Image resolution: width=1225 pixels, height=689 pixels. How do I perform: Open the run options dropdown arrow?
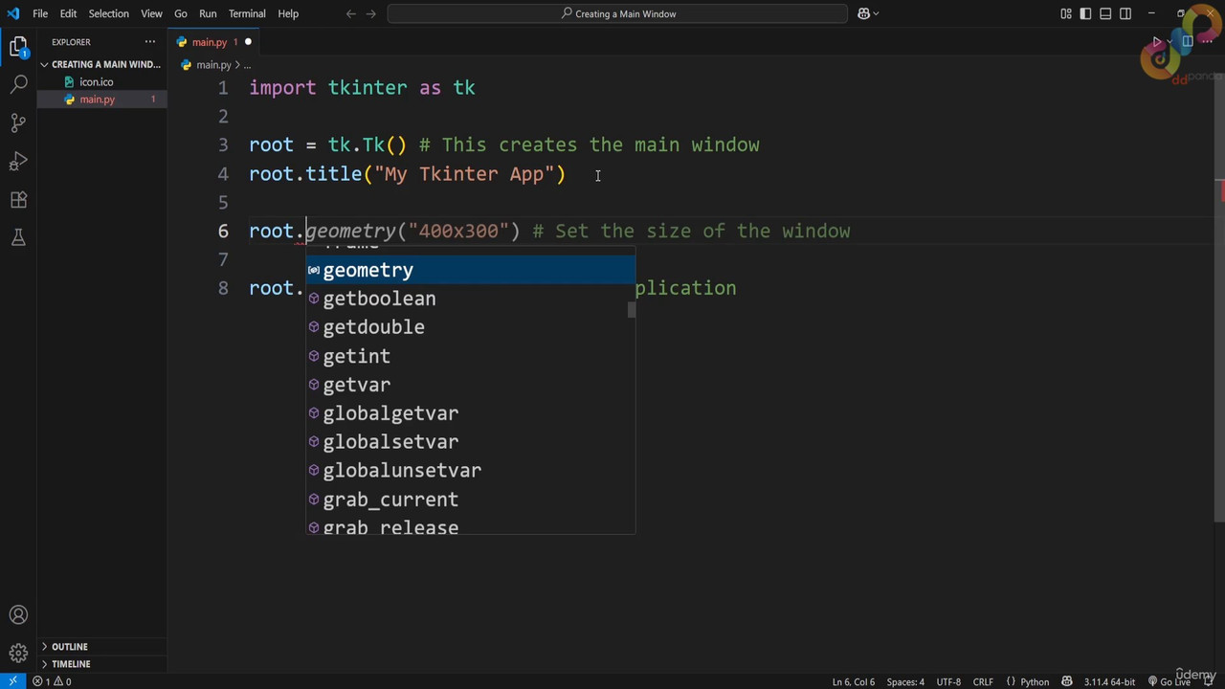[x=1169, y=42]
